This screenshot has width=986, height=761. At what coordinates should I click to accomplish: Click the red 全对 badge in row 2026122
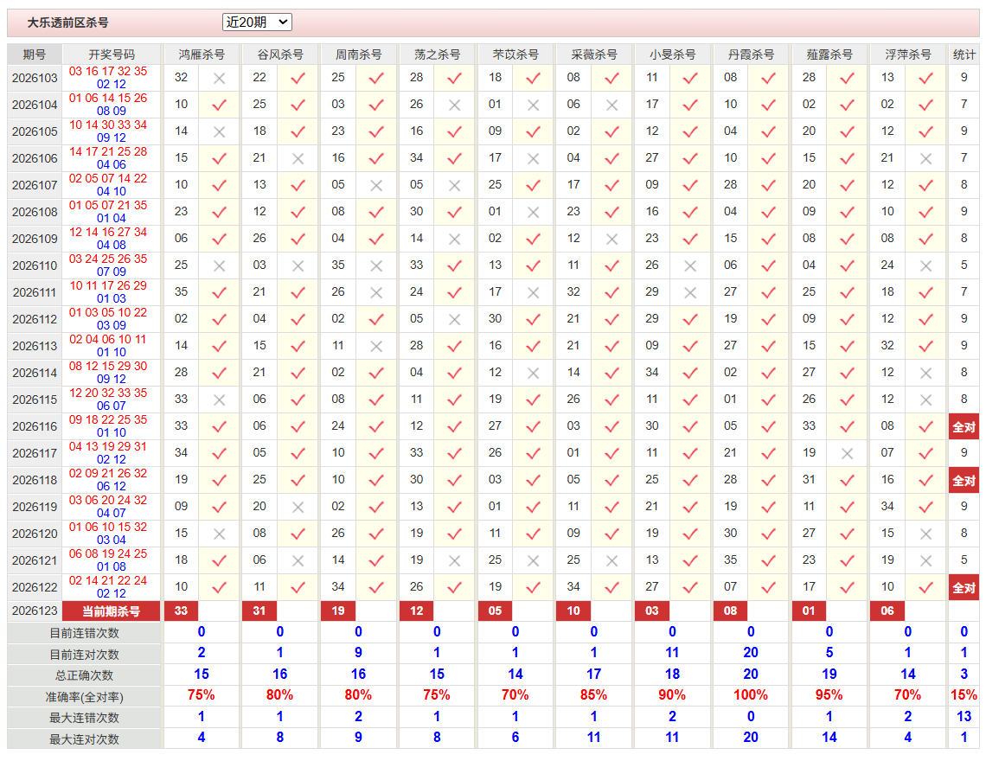coord(964,588)
